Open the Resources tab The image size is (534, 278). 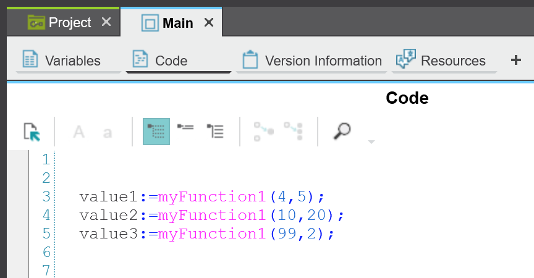point(444,61)
